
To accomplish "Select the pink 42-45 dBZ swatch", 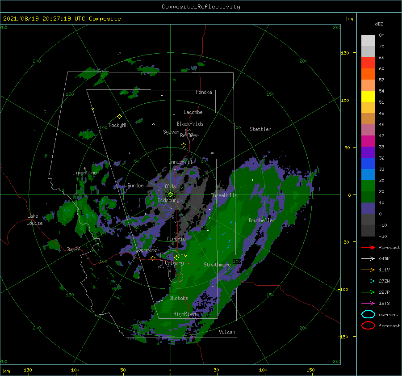I will pos(368,130).
